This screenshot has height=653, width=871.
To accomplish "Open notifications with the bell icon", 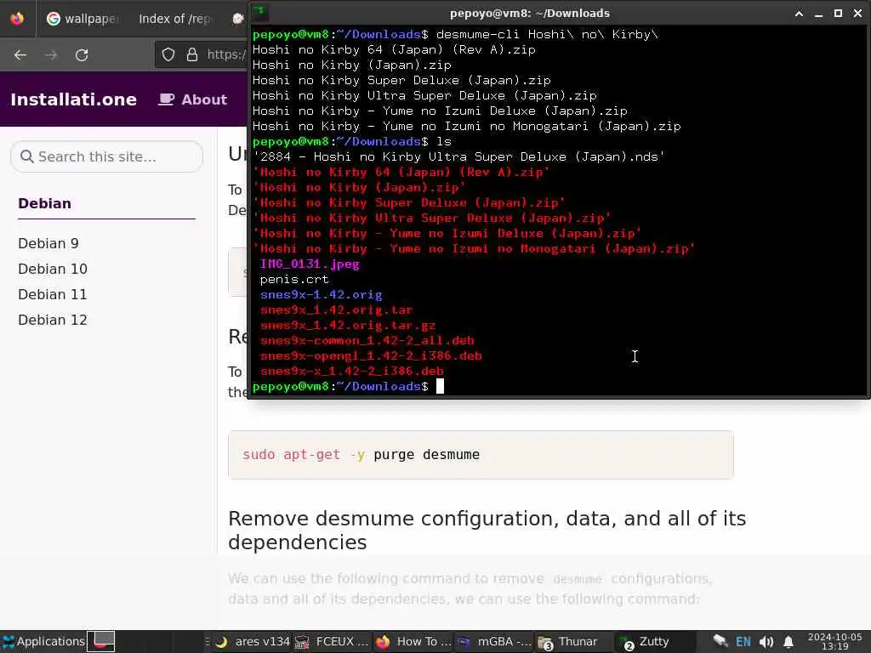I will pyautogui.click(x=788, y=642).
